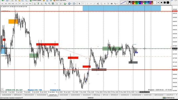Open the USDRUB,H4 chart tab

[x=125, y=95]
